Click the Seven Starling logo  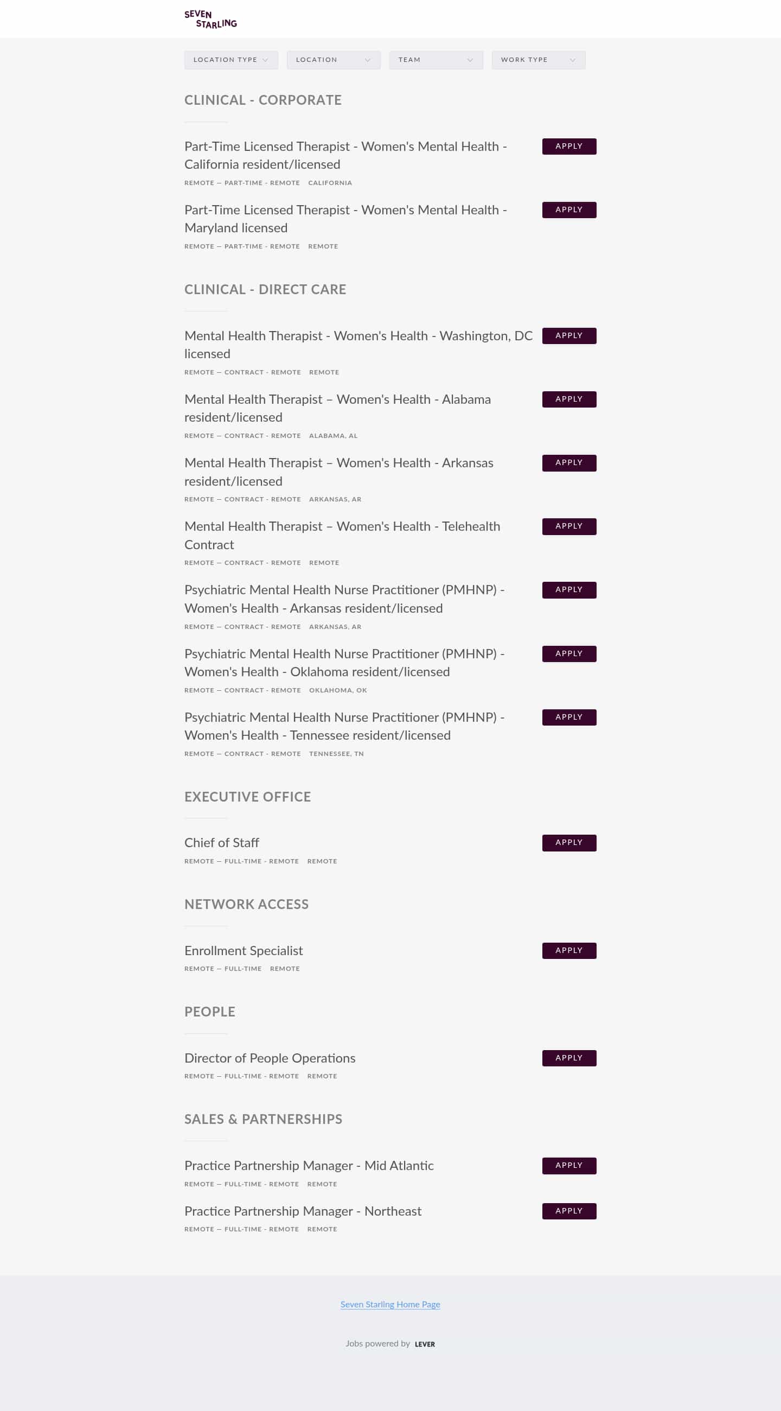point(211,18)
